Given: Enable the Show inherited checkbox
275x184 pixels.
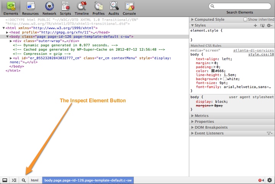Looking at the screenshot, I should click(x=245, y=19).
